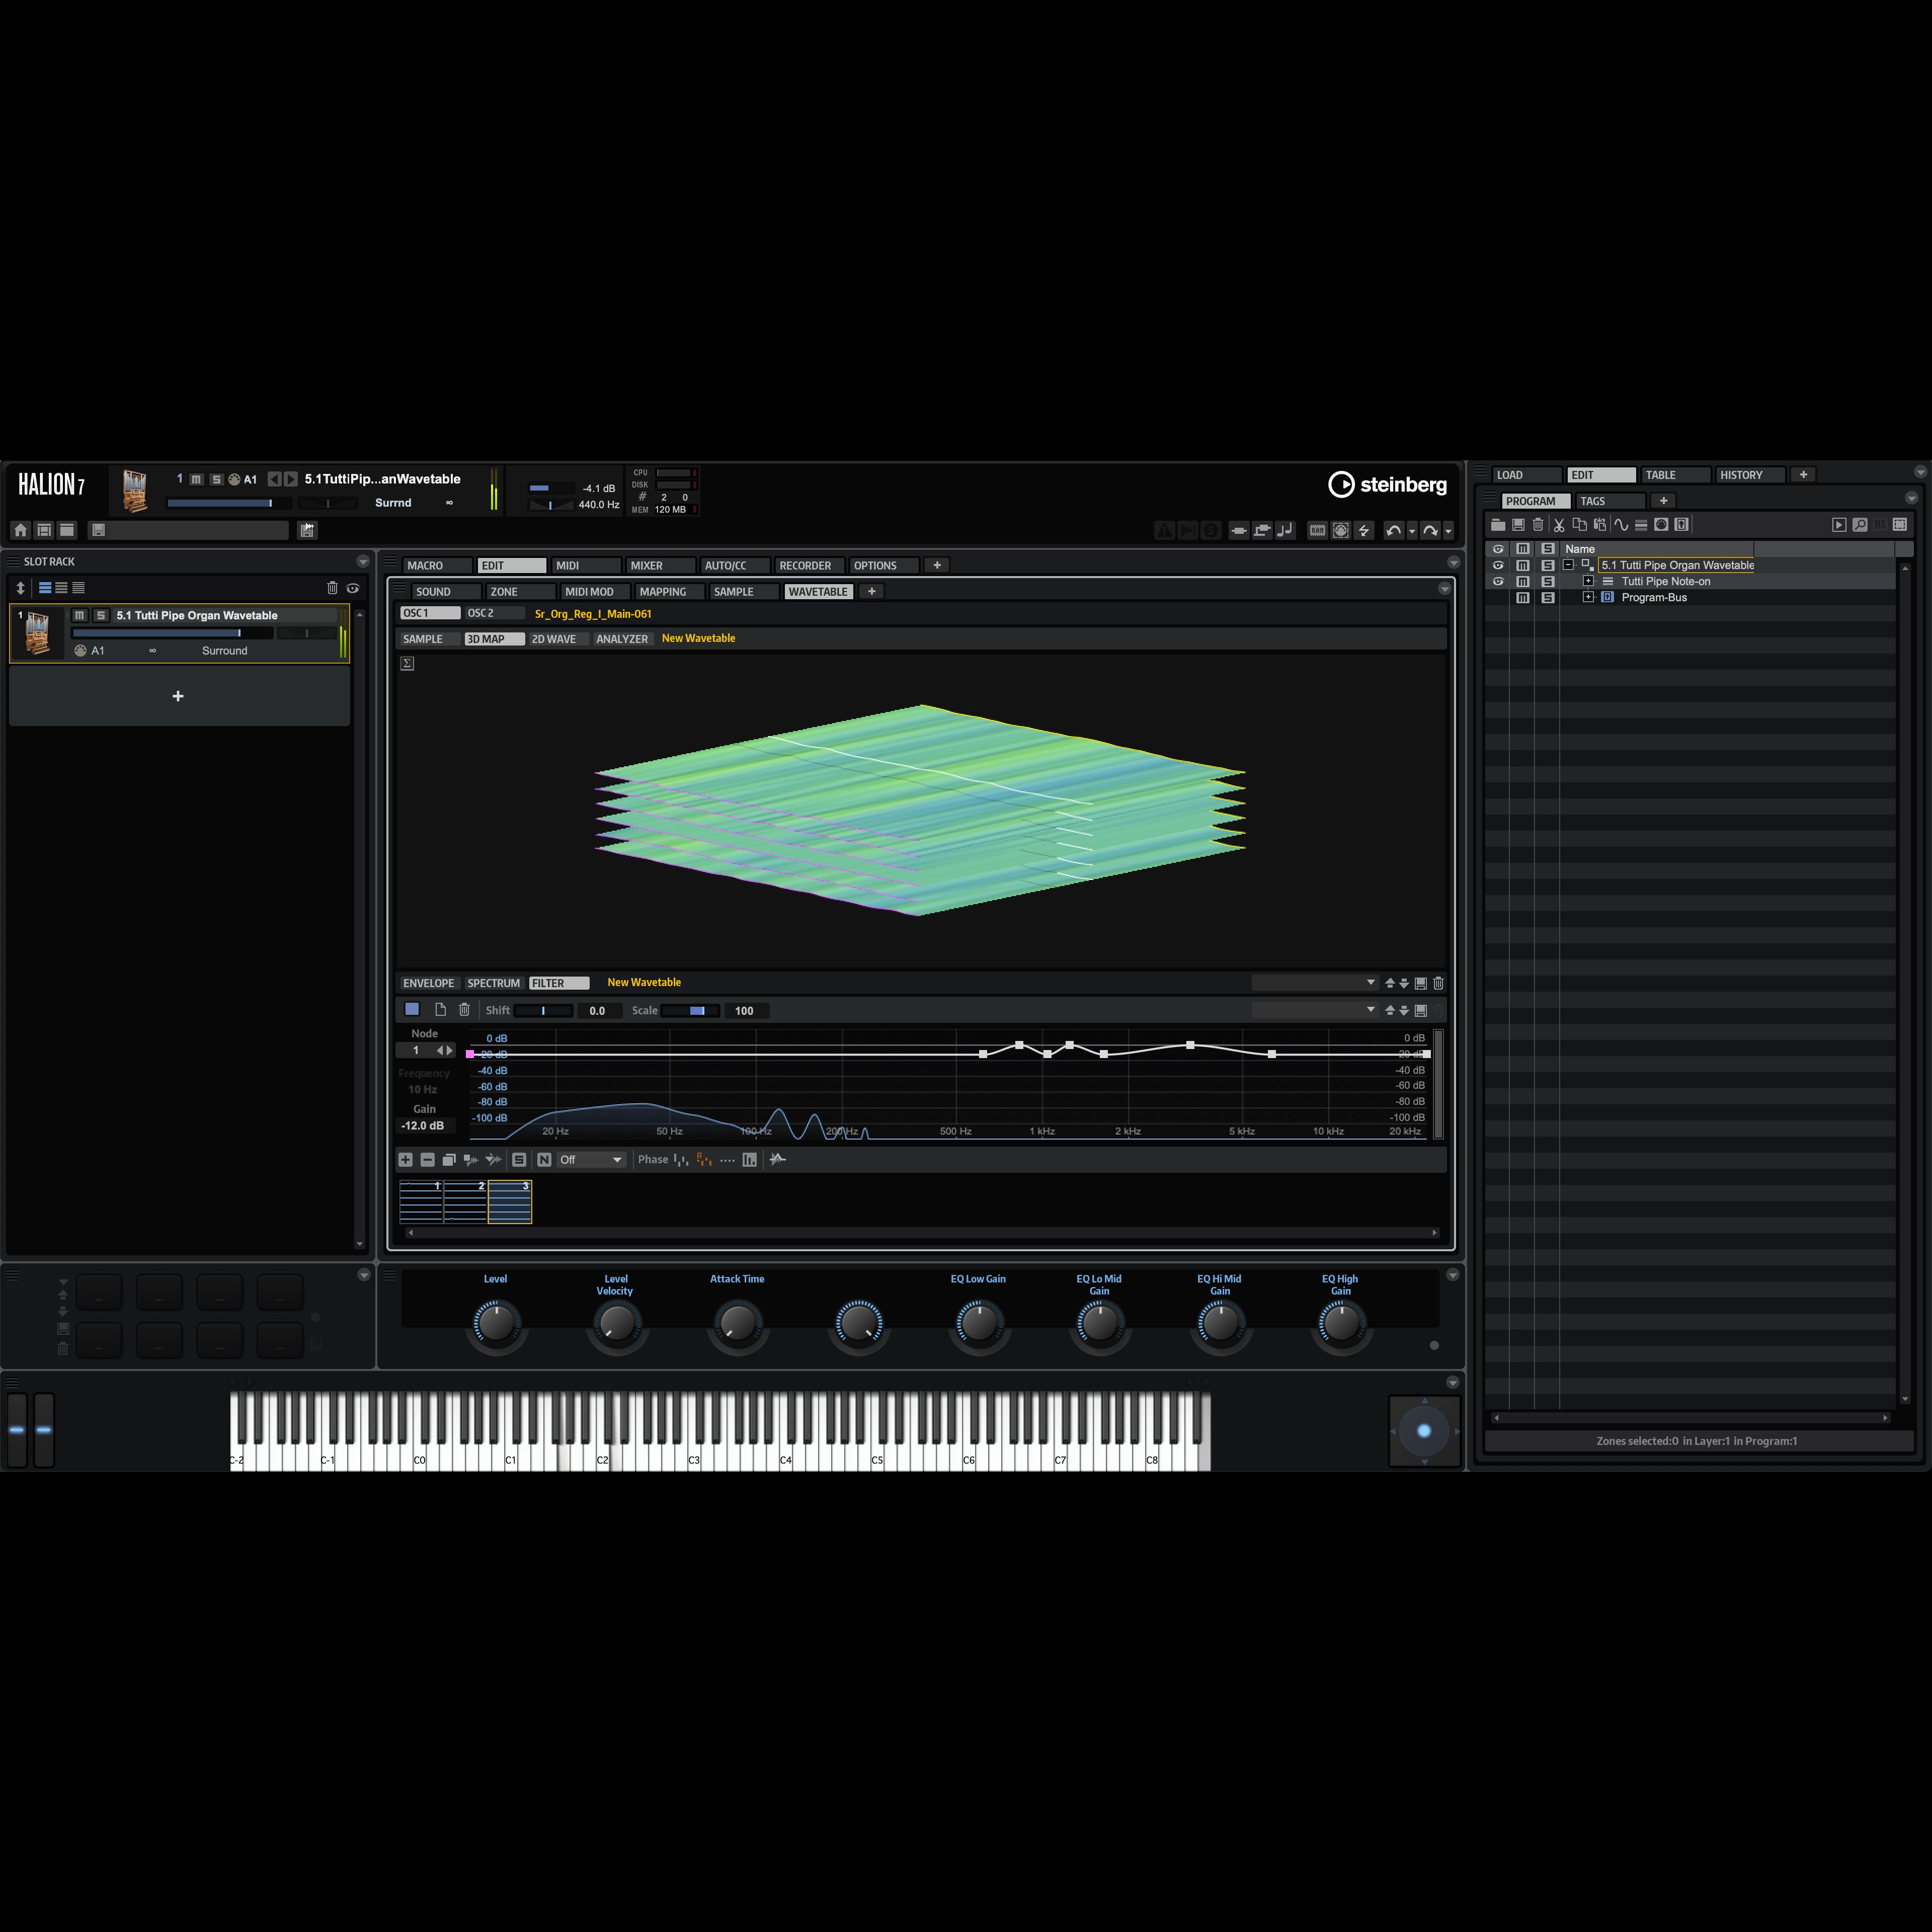The width and height of the screenshot is (1932, 1932).
Task: Open the panel options arrow beside the Program Tags tabs
Action: coord(1911,498)
